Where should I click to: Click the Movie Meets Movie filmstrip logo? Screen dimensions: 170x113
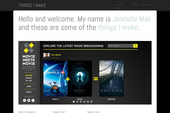29,48
